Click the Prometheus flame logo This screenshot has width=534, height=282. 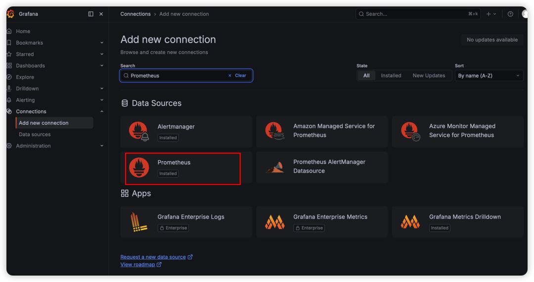pyautogui.click(x=139, y=167)
